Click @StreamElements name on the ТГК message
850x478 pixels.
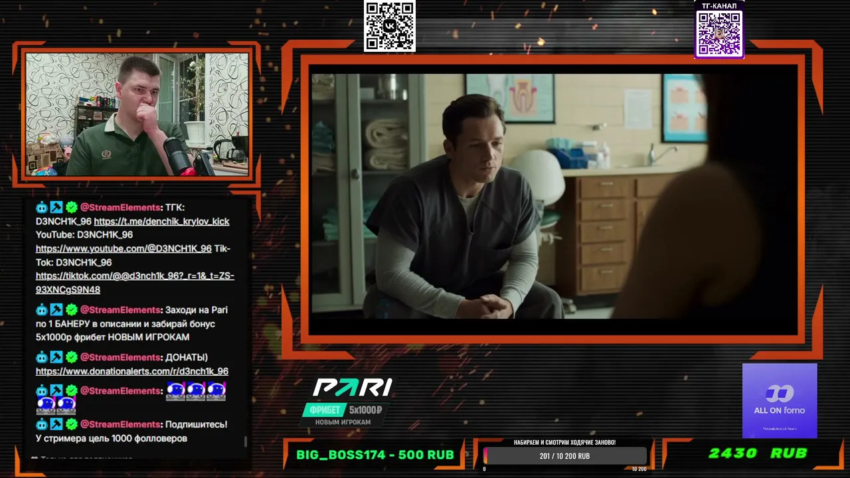click(122, 208)
